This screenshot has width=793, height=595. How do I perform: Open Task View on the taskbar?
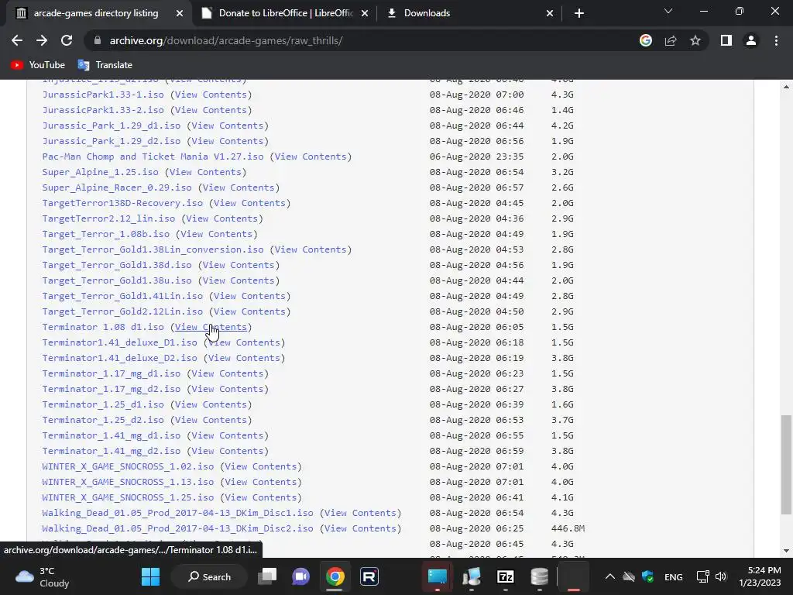point(267,576)
